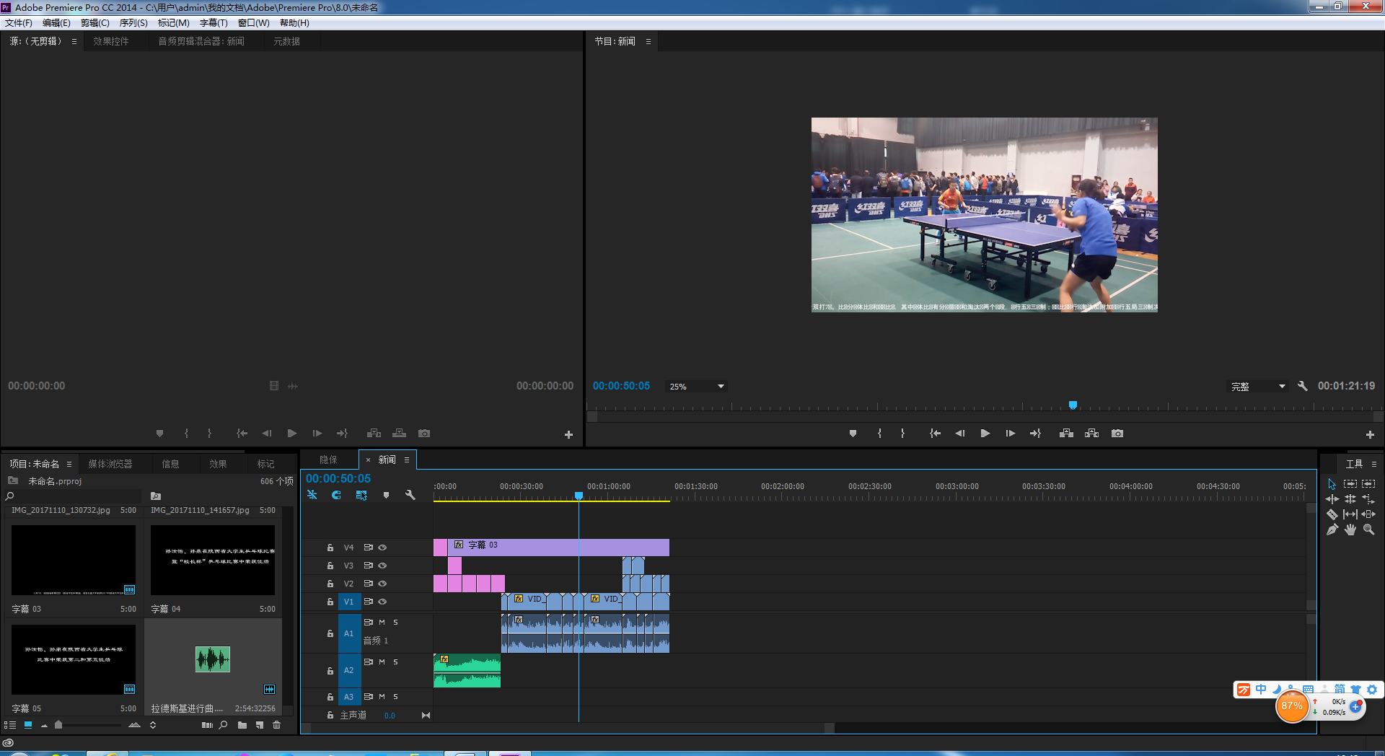1385x756 pixels.
Task: Open the Project panel menu
Action: pyautogui.click(x=69, y=464)
